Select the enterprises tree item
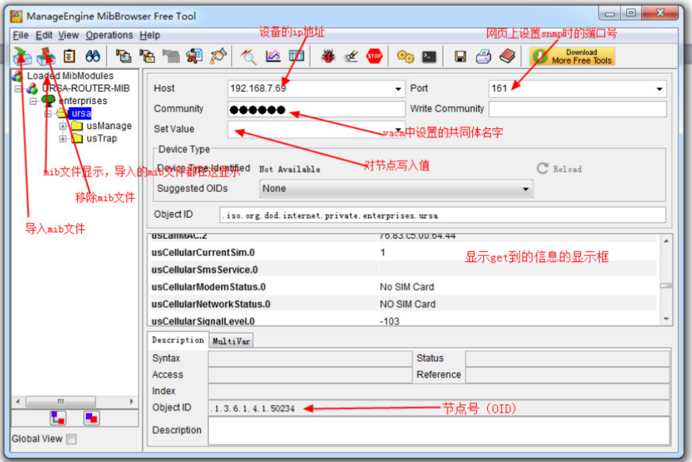The height and width of the screenshot is (462, 692). pyautogui.click(x=83, y=101)
